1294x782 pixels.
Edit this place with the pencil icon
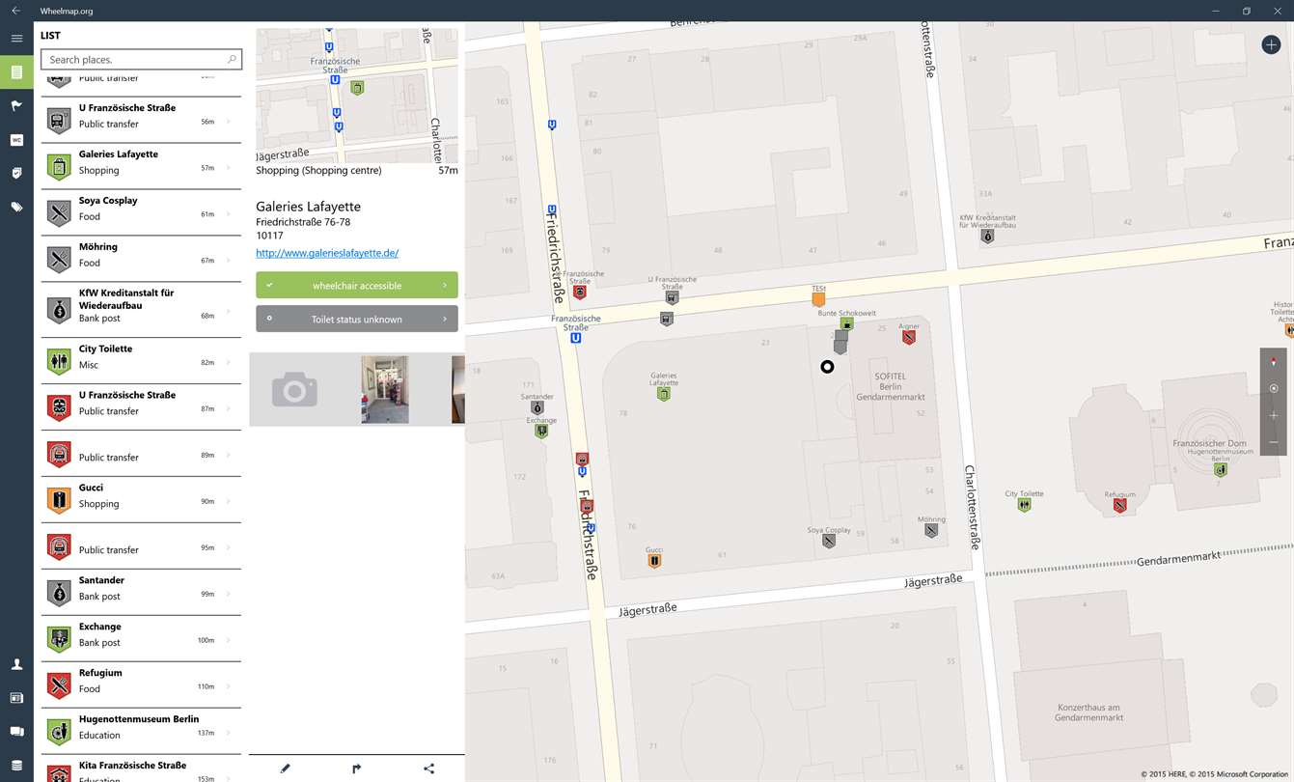point(285,768)
